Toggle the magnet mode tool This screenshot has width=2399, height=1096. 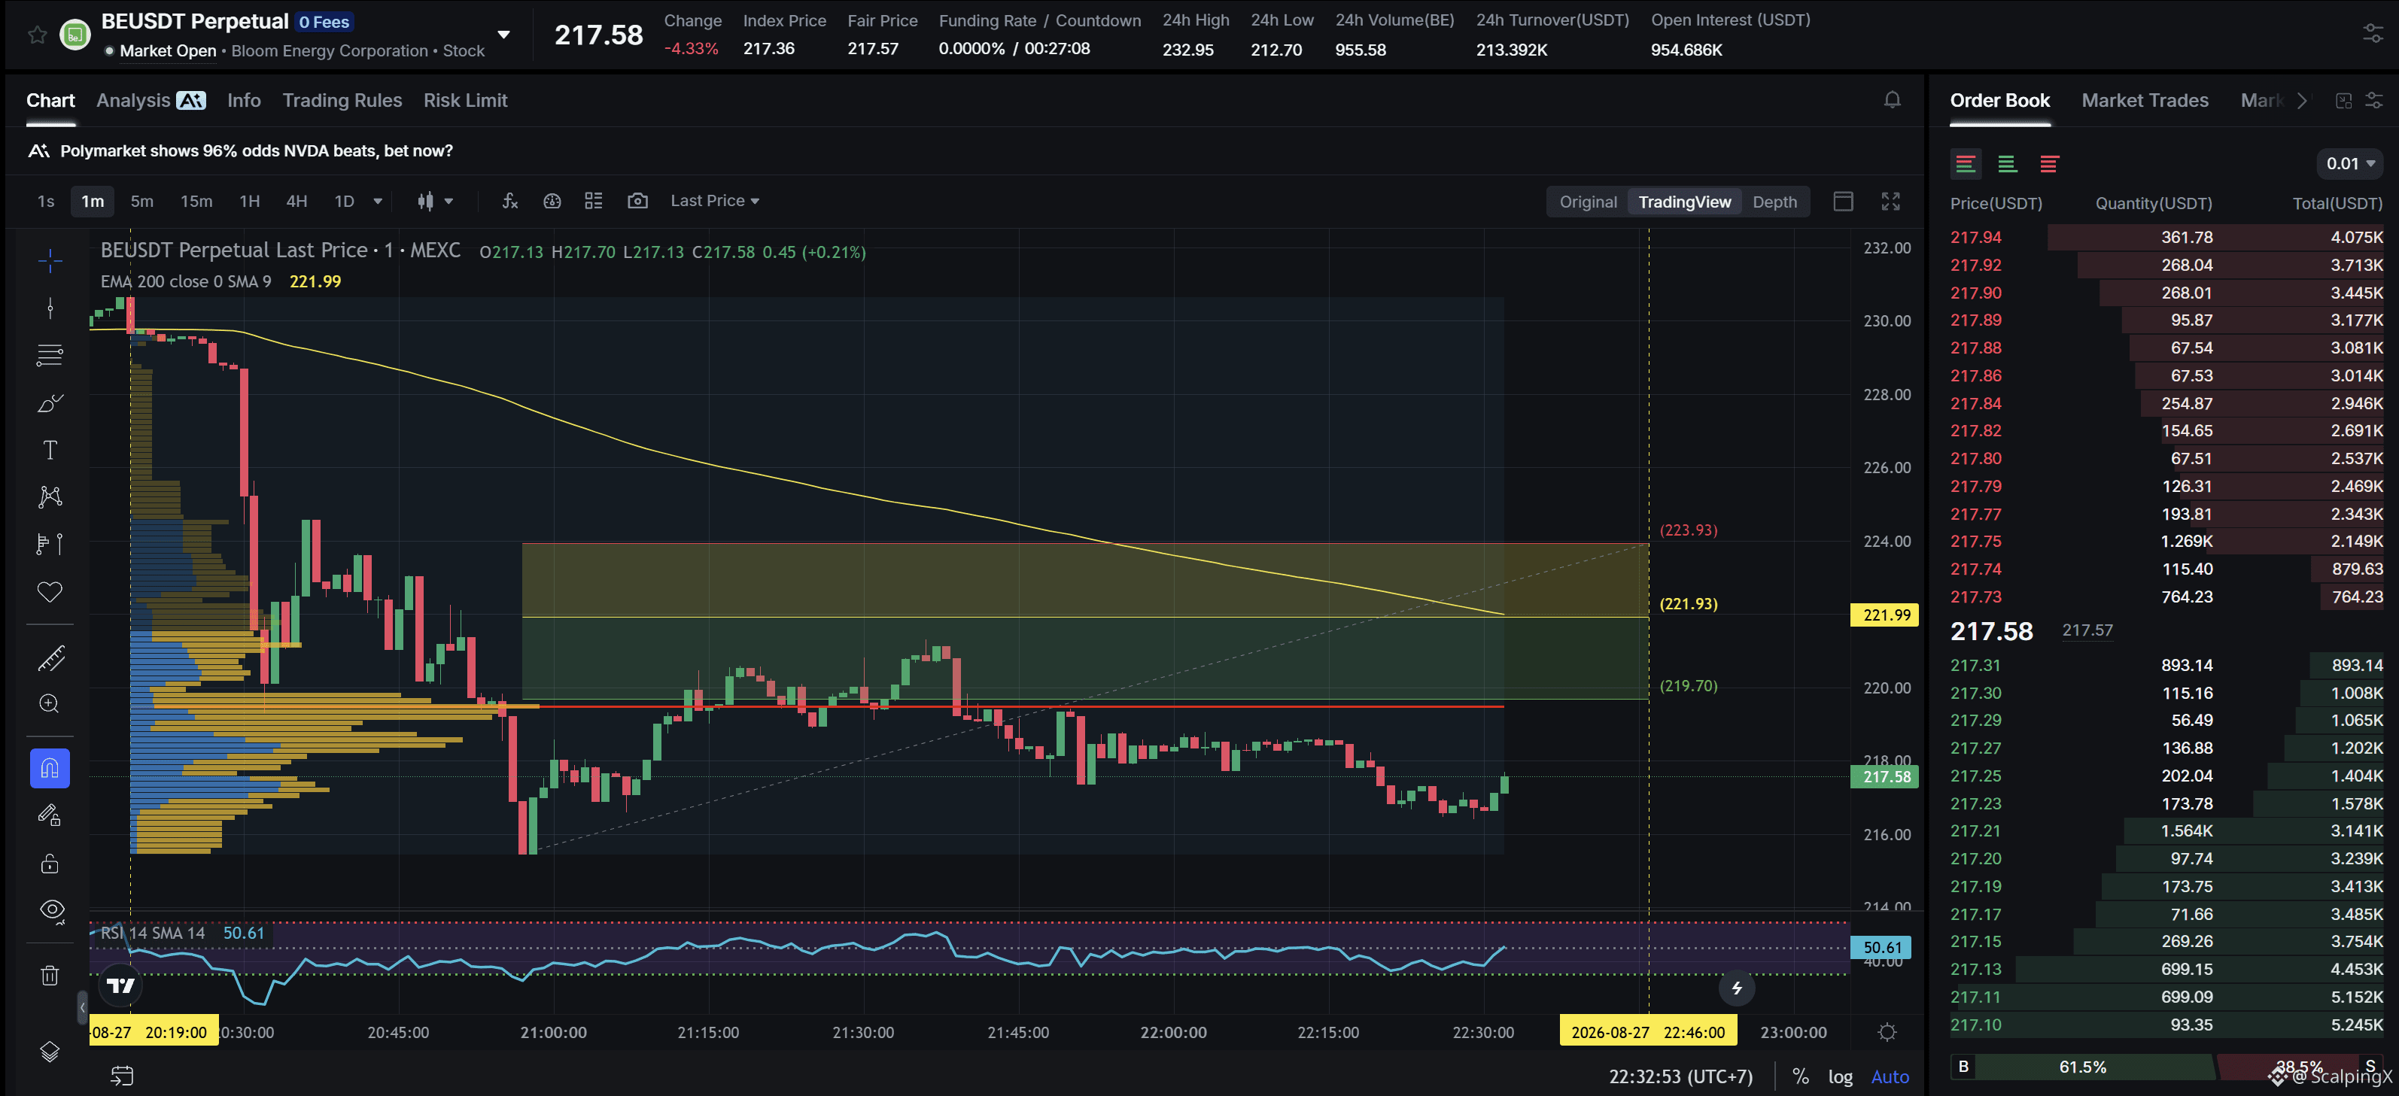[50, 768]
